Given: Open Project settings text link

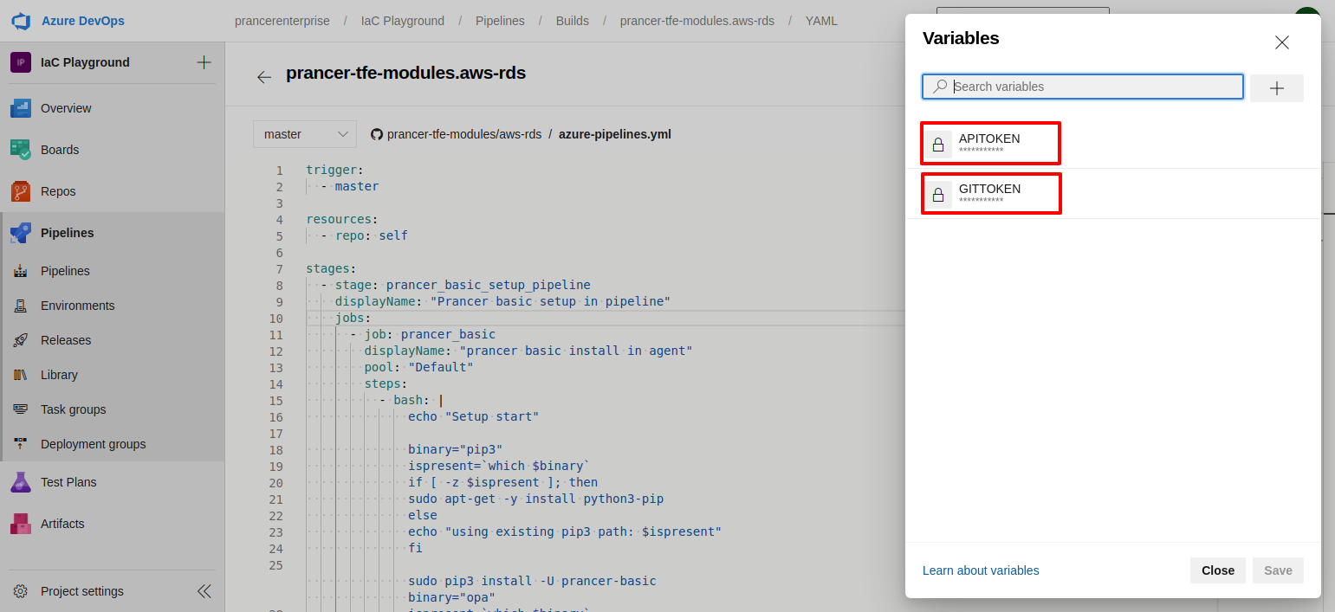Looking at the screenshot, I should pyautogui.click(x=82, y=591).
